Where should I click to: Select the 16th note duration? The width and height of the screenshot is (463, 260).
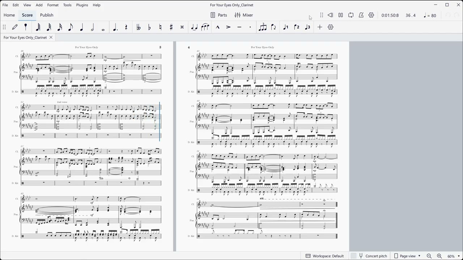60,27
